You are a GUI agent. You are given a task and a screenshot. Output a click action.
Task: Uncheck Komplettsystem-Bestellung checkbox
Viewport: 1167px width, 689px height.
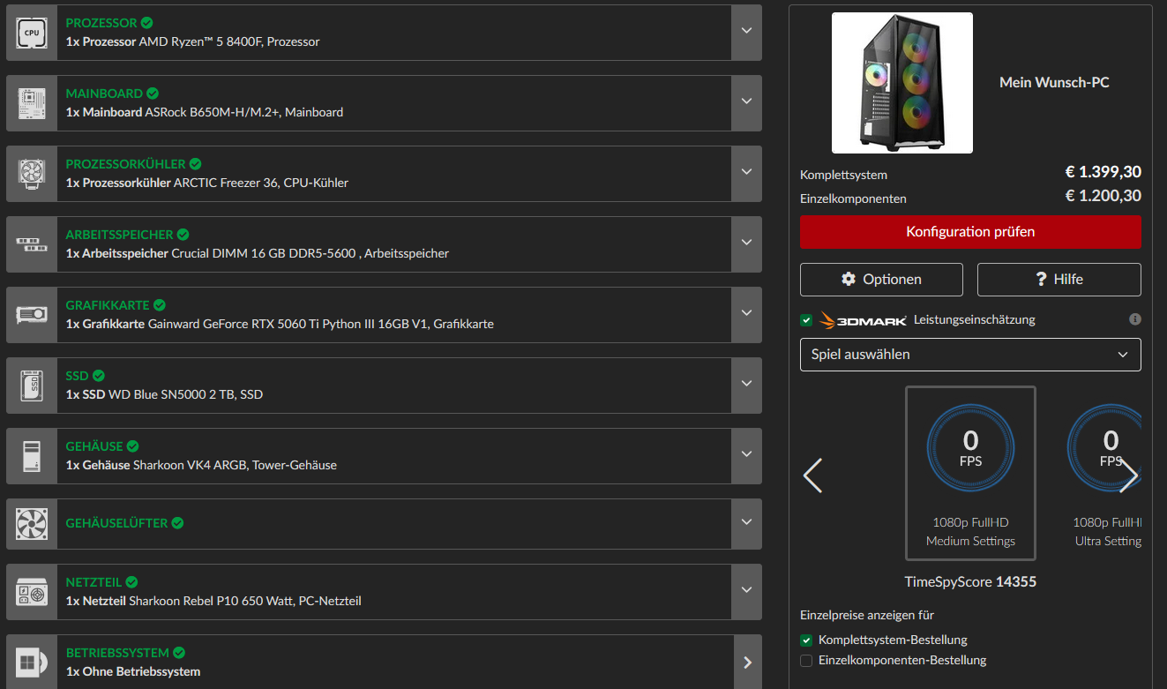[806, 640]
